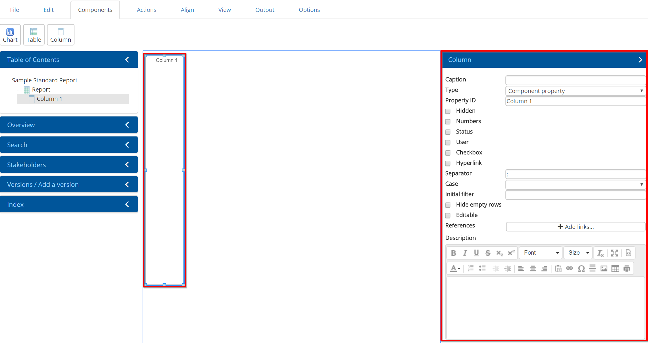The width and height of the screenshot is (648, 343).
Task: Switch to the Actions tab
Action: (146, 10)
